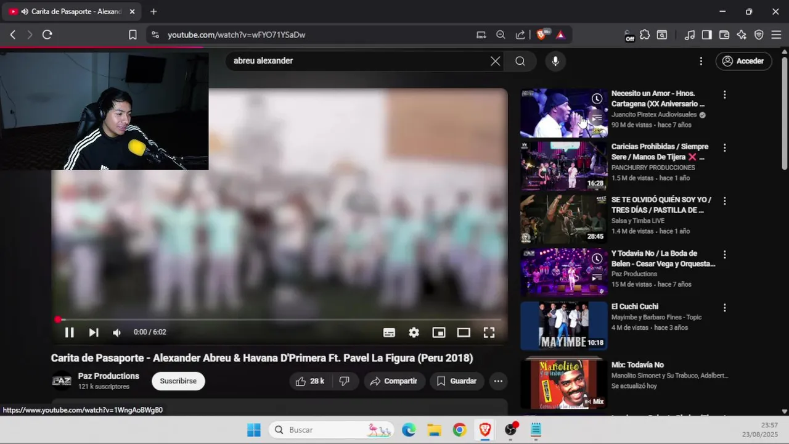
Task: Click the Compartir share button
Action: pyautogui.click(x=393, y=381)
